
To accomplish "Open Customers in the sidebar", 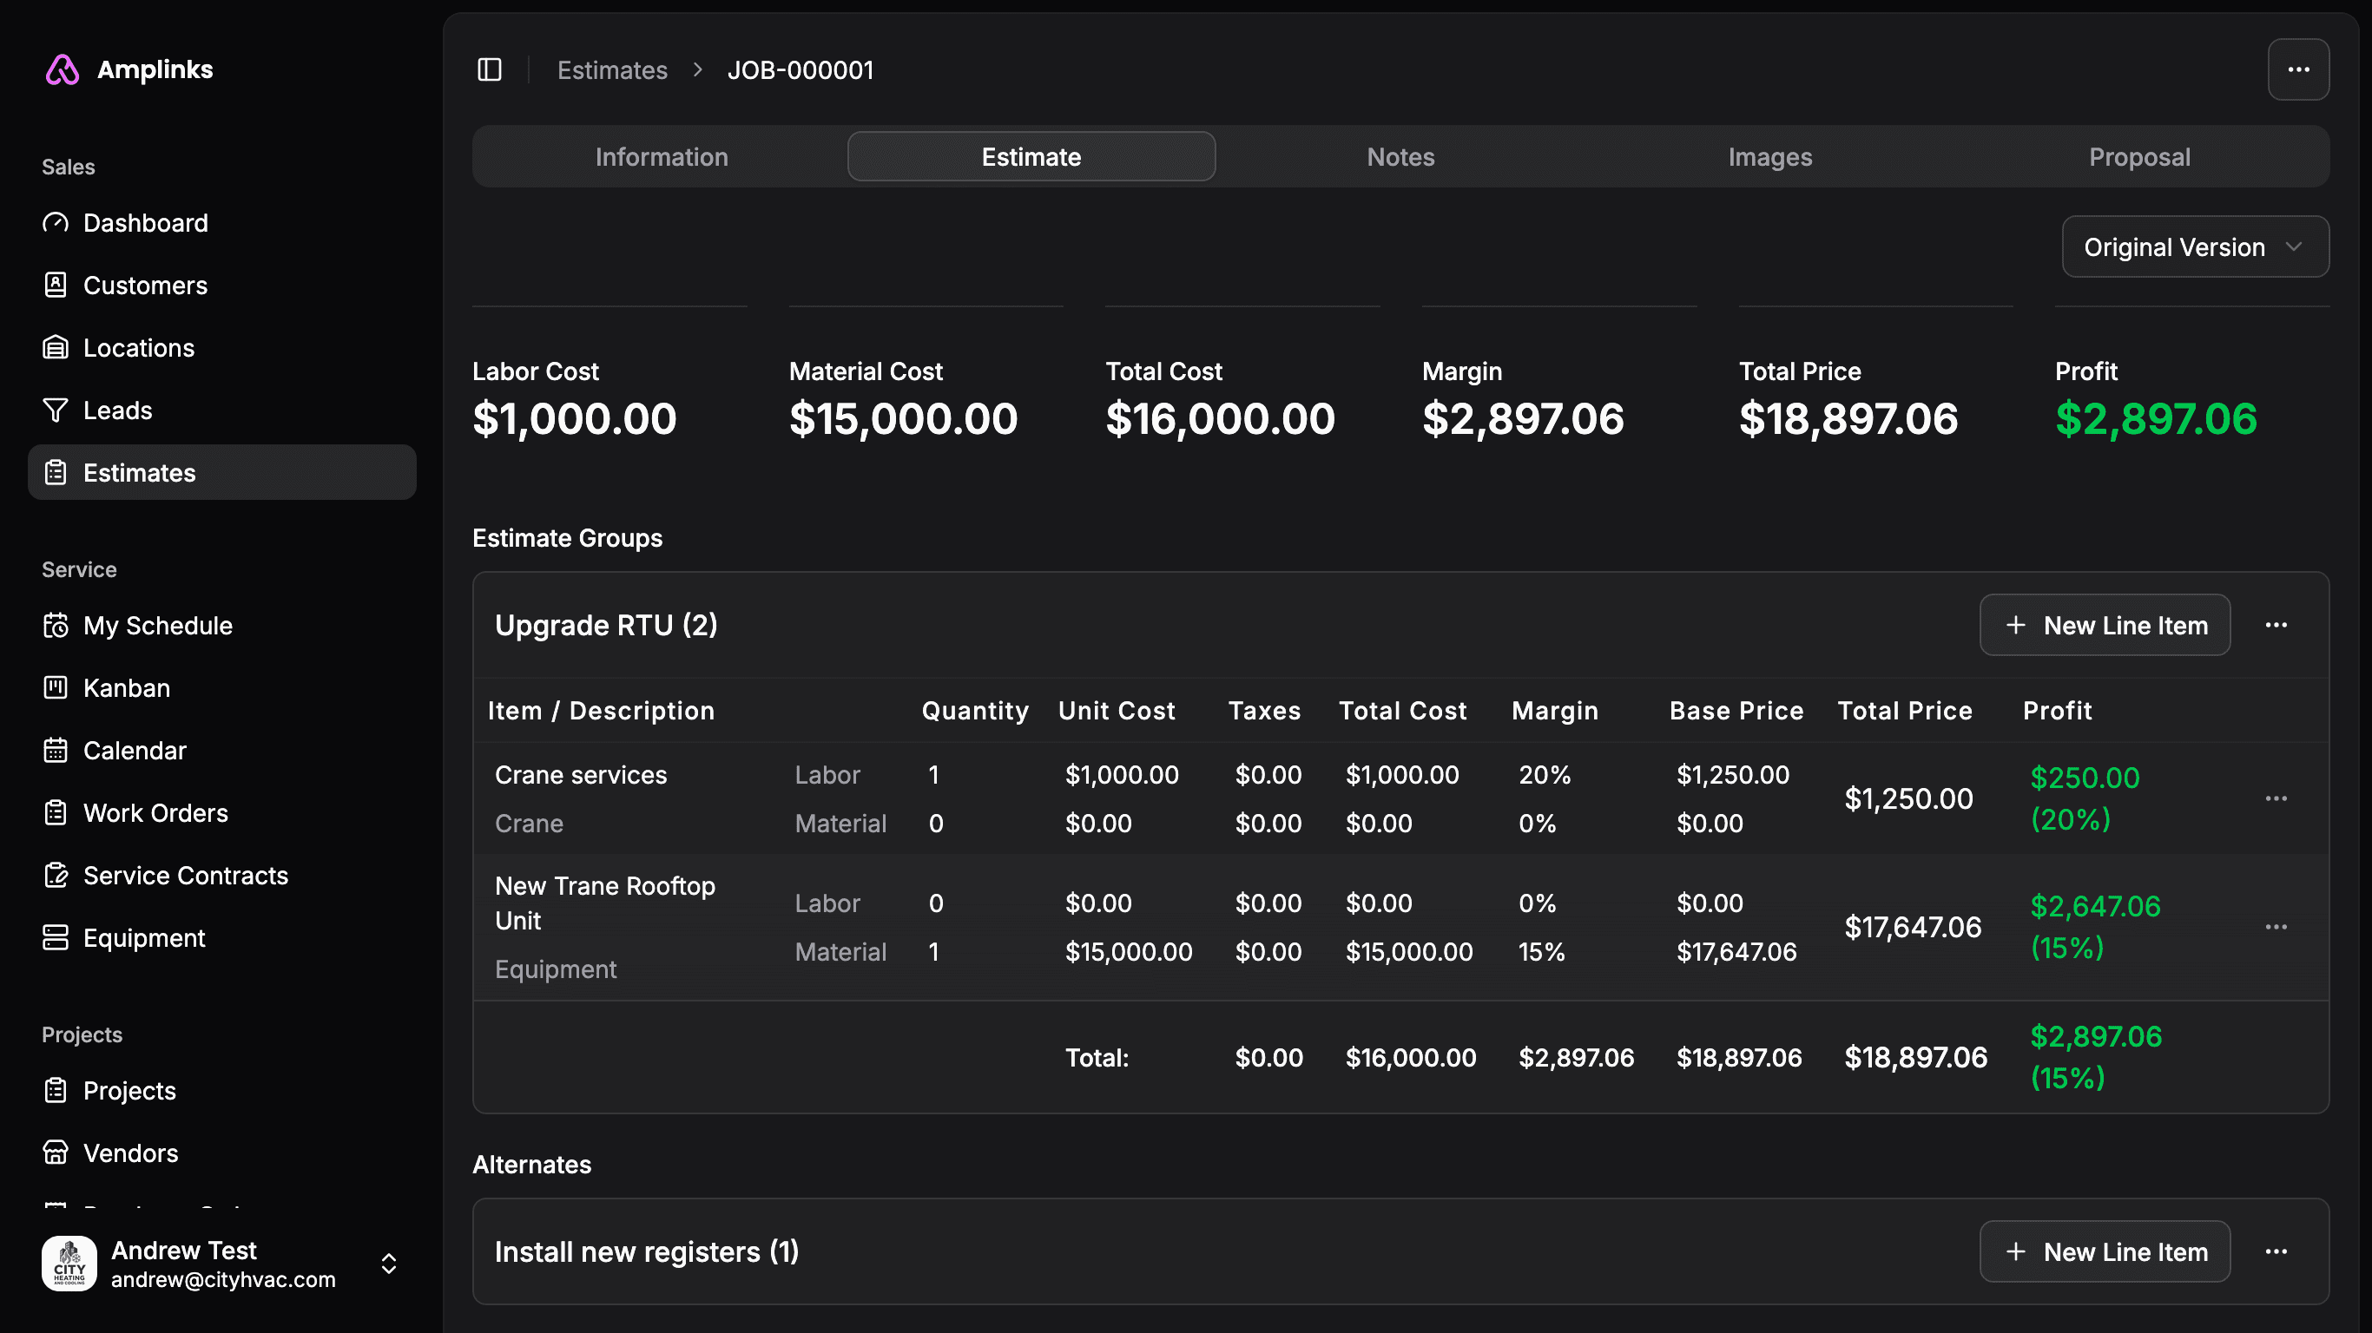I will point(145,286).
